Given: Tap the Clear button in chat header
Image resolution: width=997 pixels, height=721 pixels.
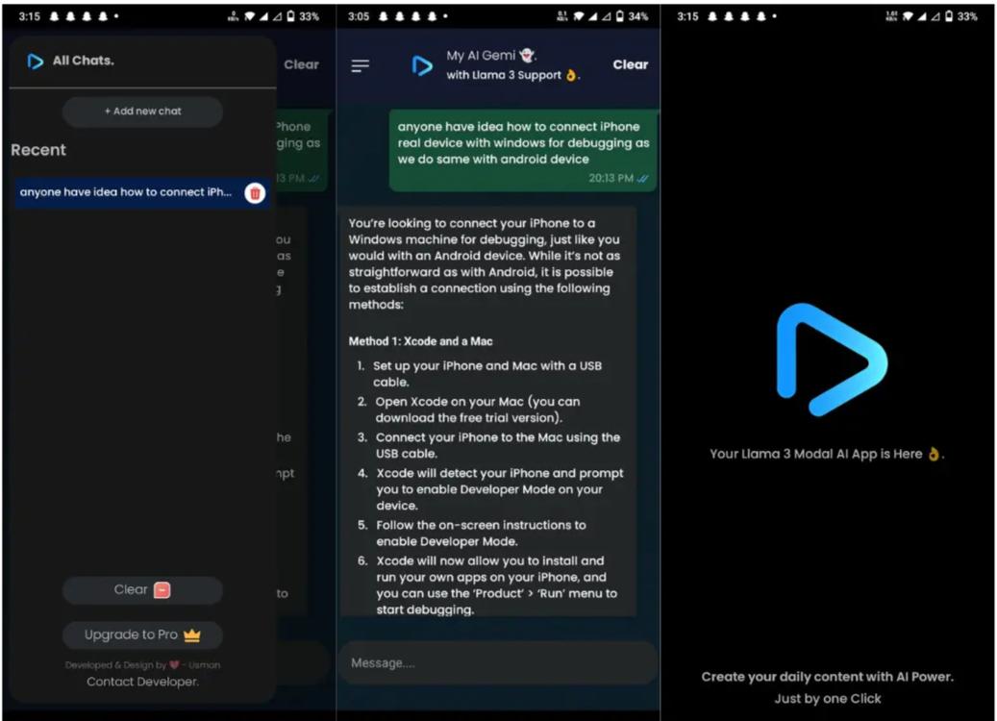Looking at the screenshot, I should (x=631, y=64).
